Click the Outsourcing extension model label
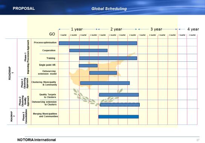This screenshot has width=205, height=143. (47, 73)
